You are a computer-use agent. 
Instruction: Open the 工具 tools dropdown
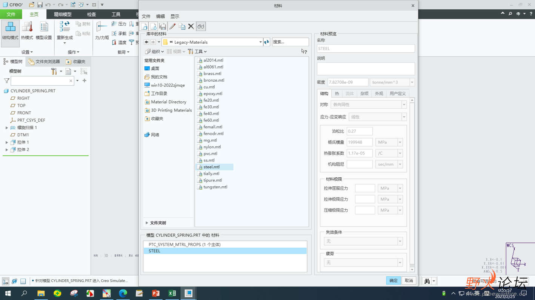point(197,52)
